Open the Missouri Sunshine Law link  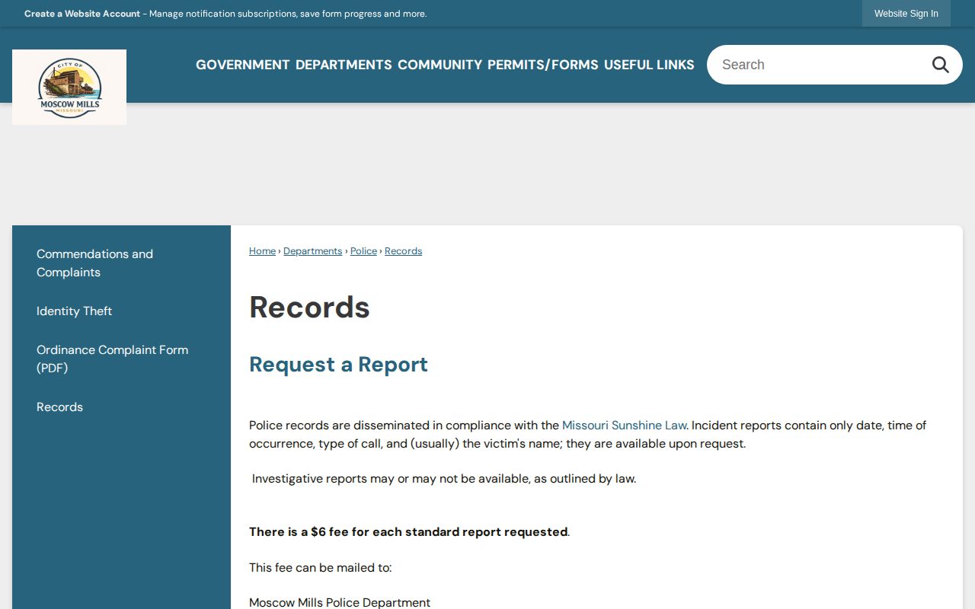click(624, 426)
